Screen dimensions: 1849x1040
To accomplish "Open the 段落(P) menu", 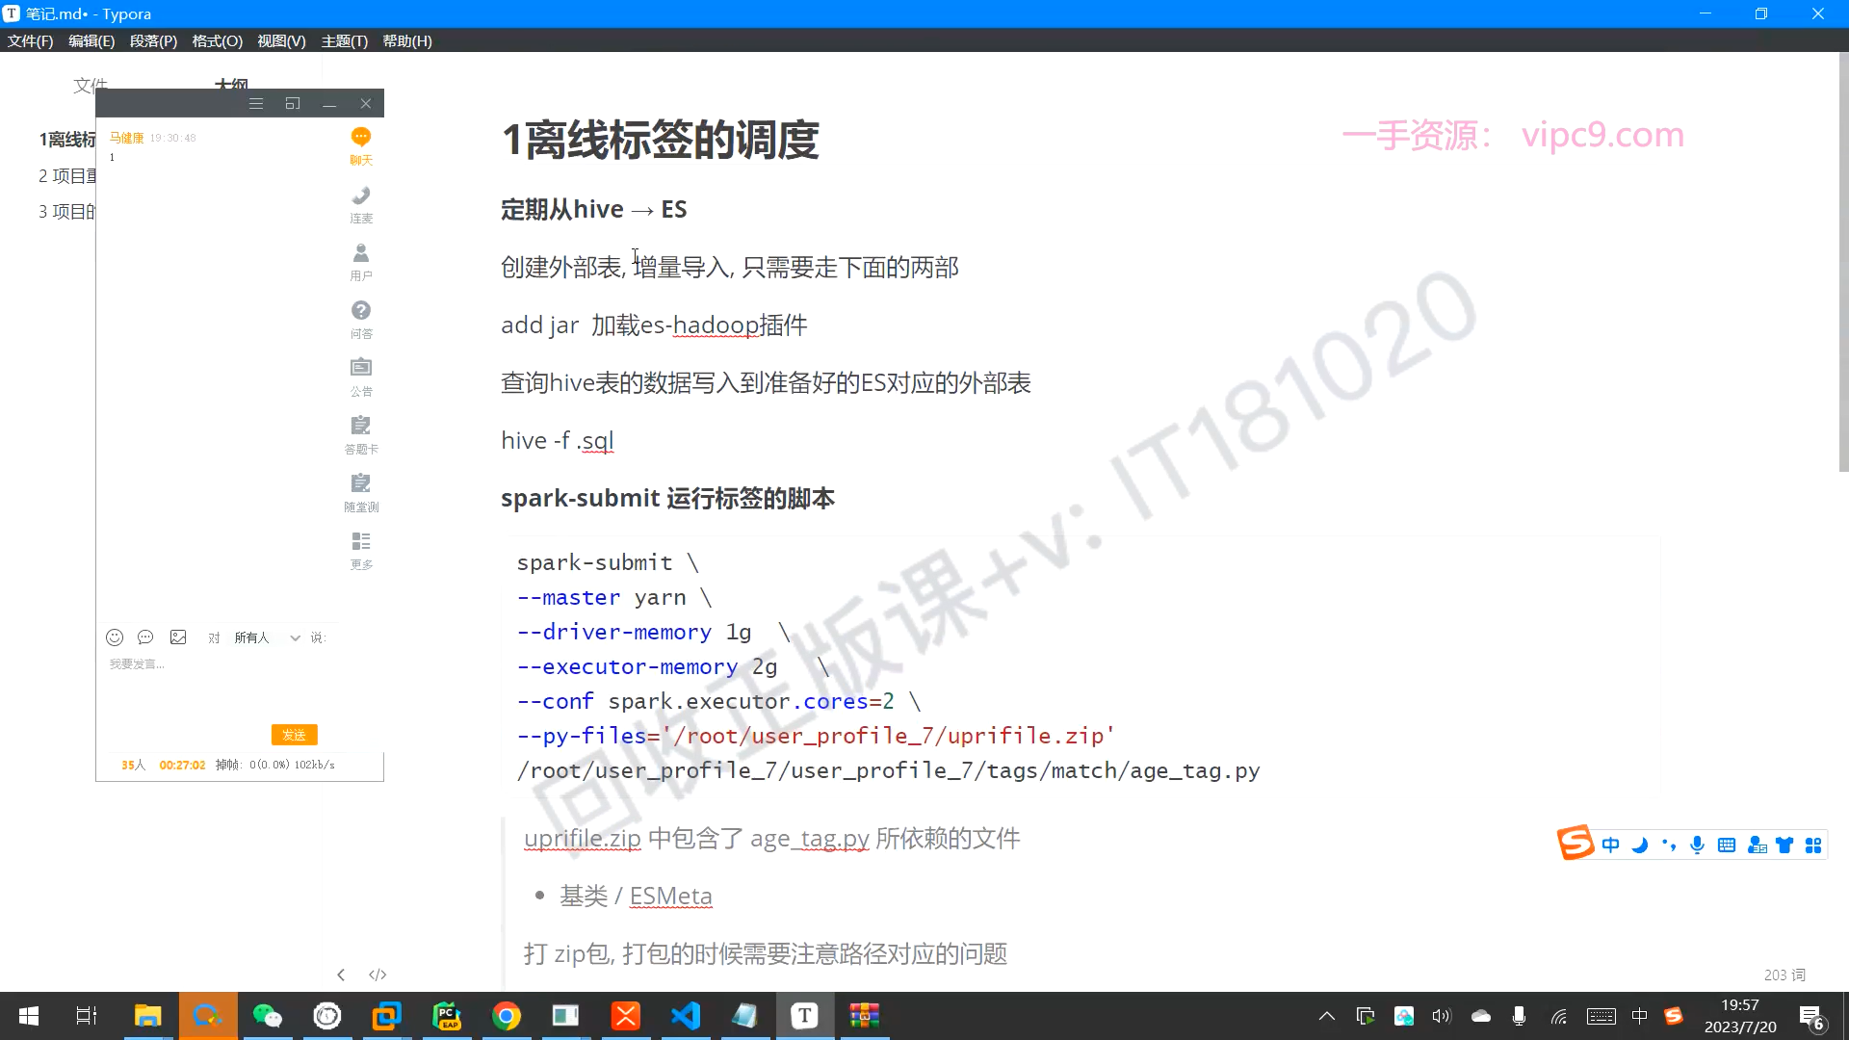I will tap(153, 41).
